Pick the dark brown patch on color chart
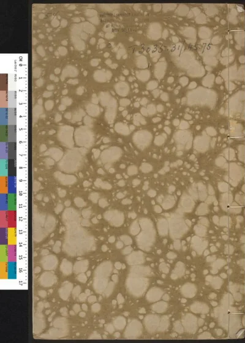Viewport: 245px width, 343px height. tap(4, 82)
